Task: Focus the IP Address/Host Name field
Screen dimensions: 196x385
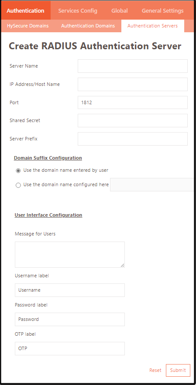Action: tap(133, 85)
